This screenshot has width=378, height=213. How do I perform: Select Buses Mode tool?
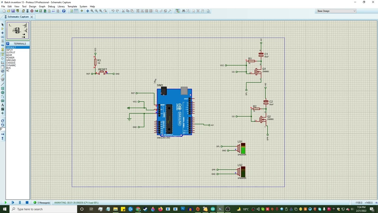pyautogui.click(x=3, y=46)
